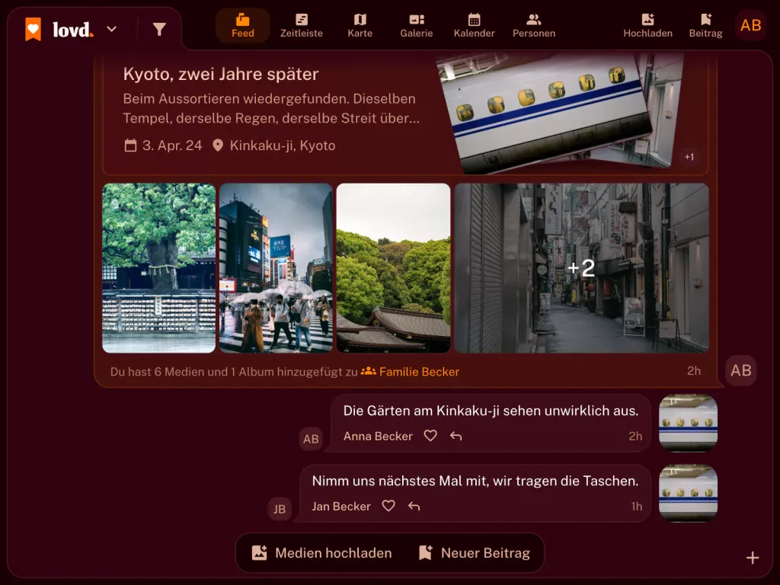Screen dimensions: 780x585
Task: Click the Anna Becker author name
Action: (378, 436)
